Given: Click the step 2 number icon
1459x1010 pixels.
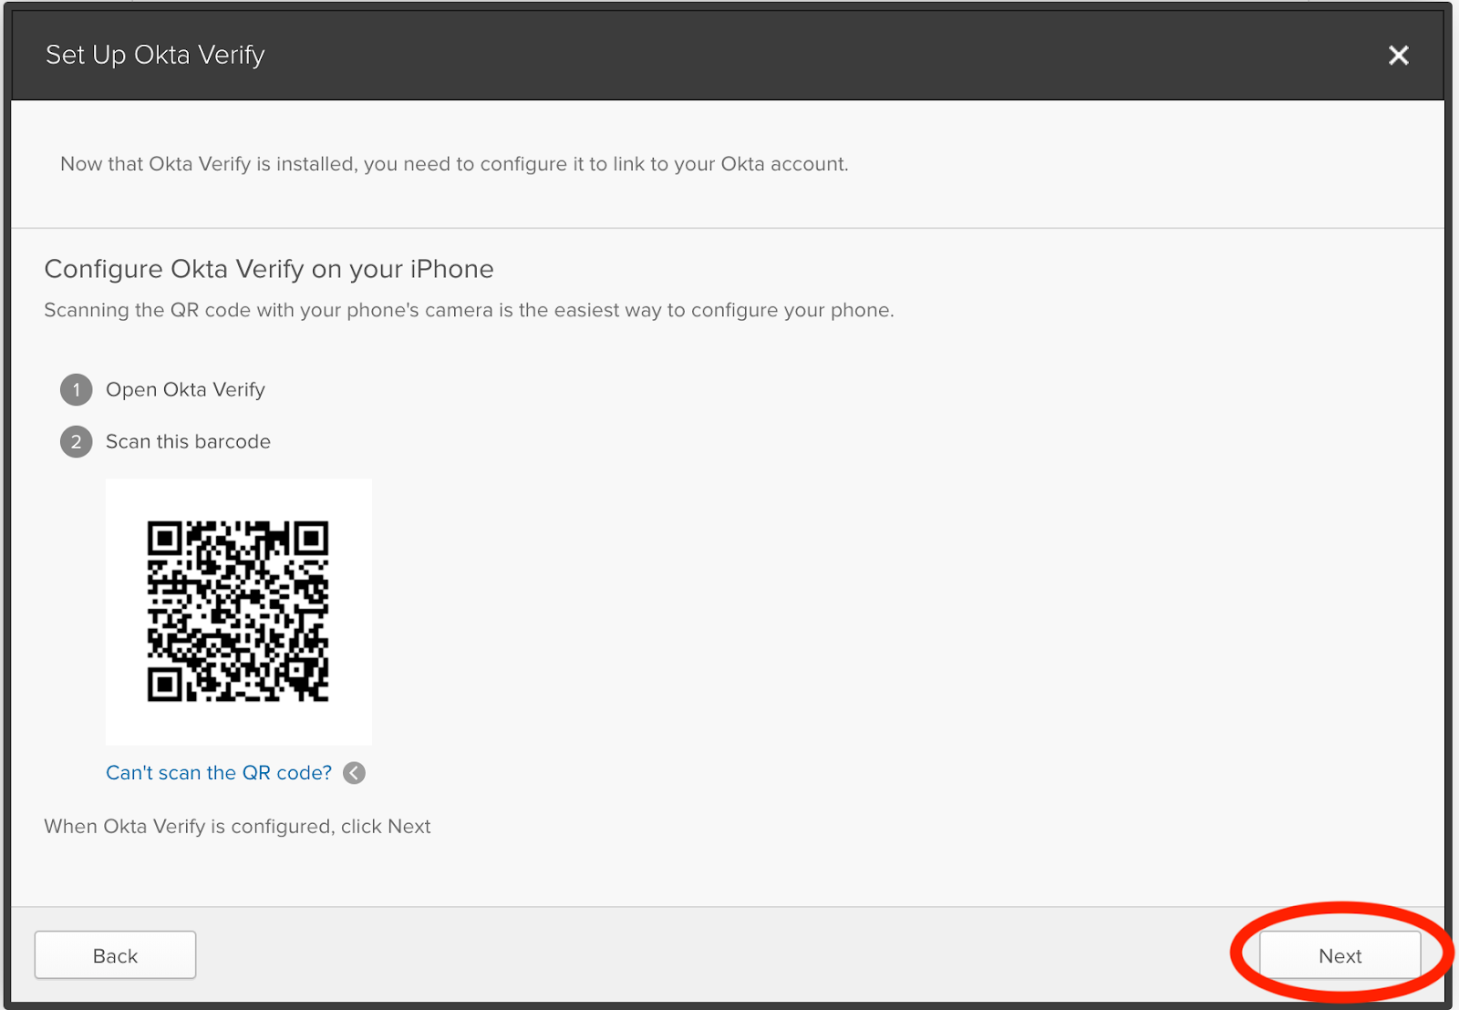Looking at the screenshot, I should 77,442.
